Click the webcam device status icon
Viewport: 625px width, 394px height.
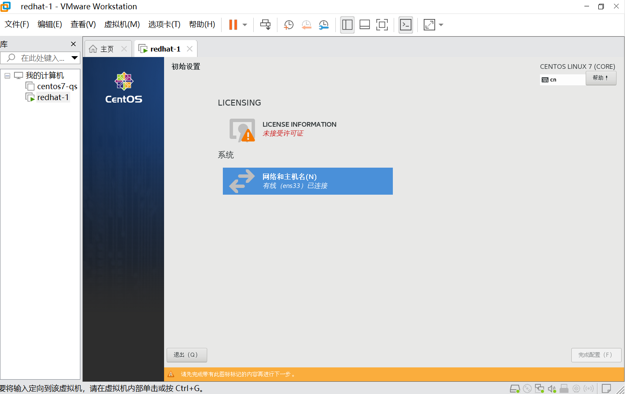576,389
